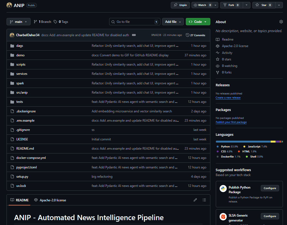Click the Create a new release link
This screenshot has width=287, height=225.
tap(228, 98)
